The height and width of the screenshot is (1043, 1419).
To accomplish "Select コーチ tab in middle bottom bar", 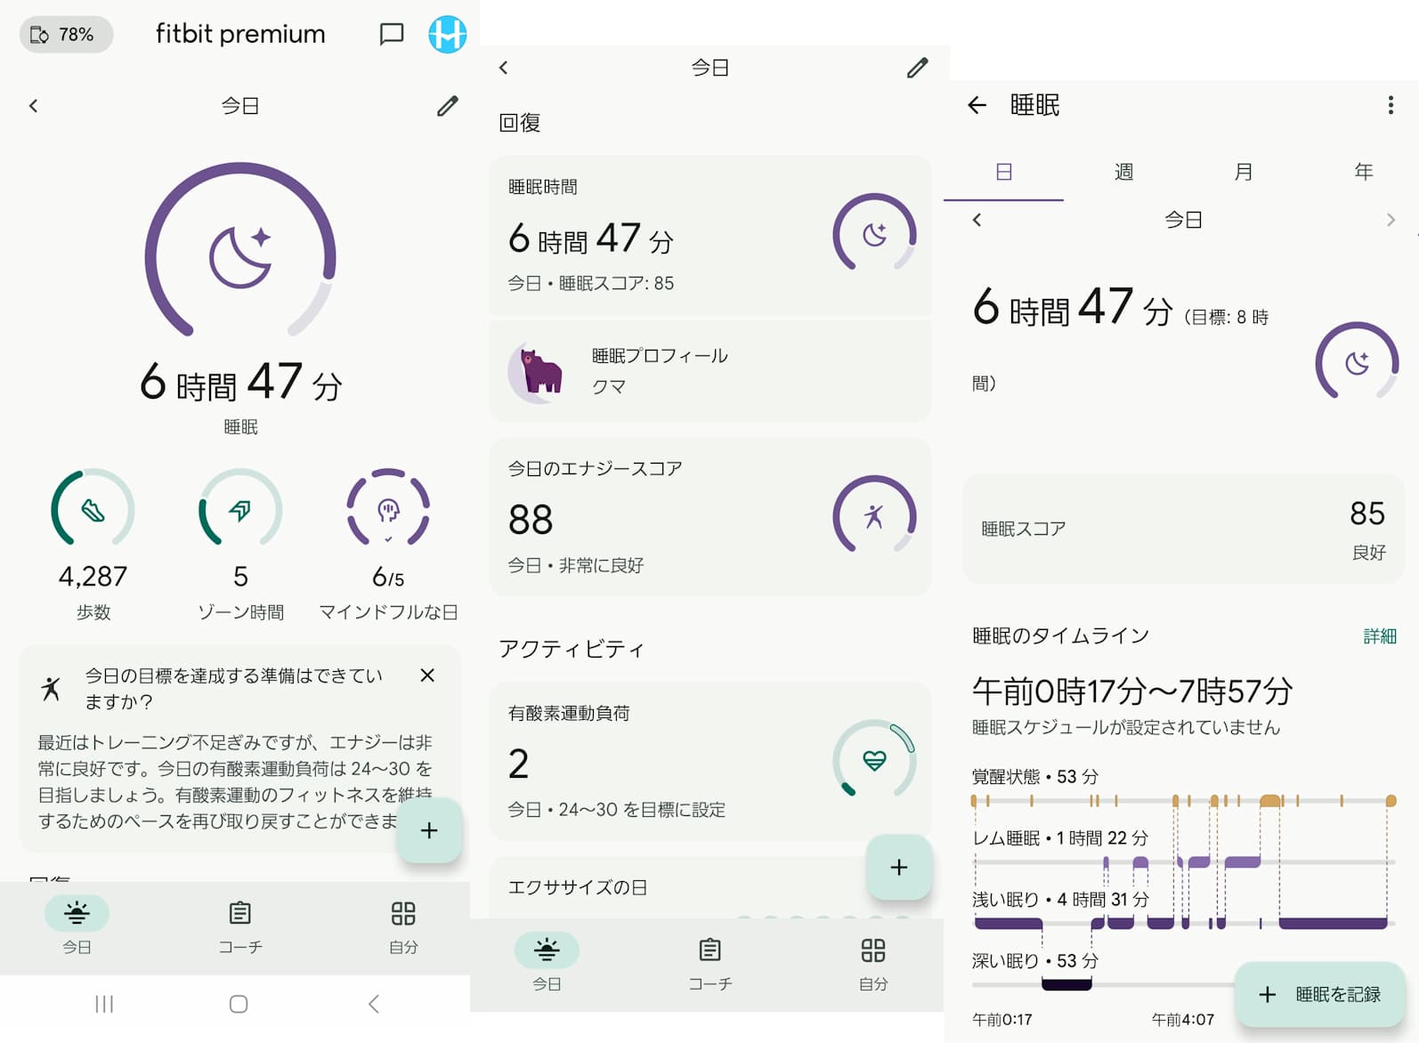I will tap(709, 964).
